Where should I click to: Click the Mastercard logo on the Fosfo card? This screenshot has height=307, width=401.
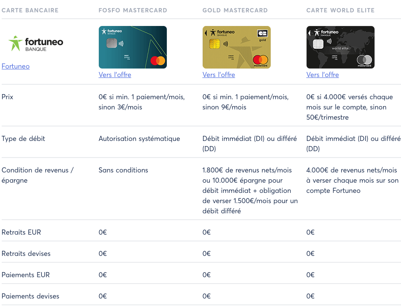[158, 60]
